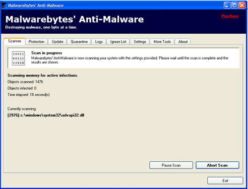Click 'Time elapsed: 18 second(s)' text

(28, 95)
